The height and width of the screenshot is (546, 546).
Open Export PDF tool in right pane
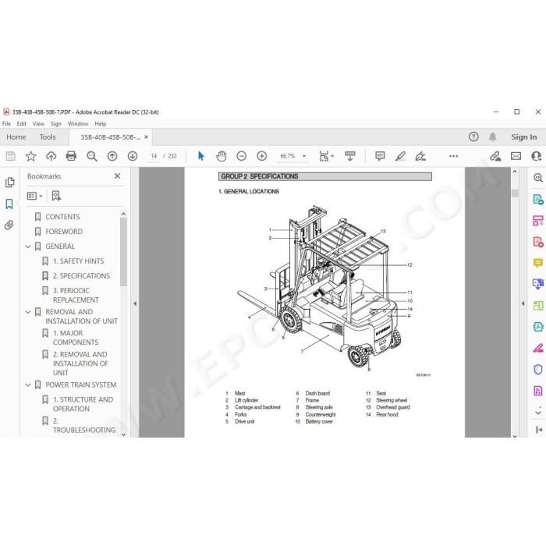pyautogui.click(x=538, y=200)
